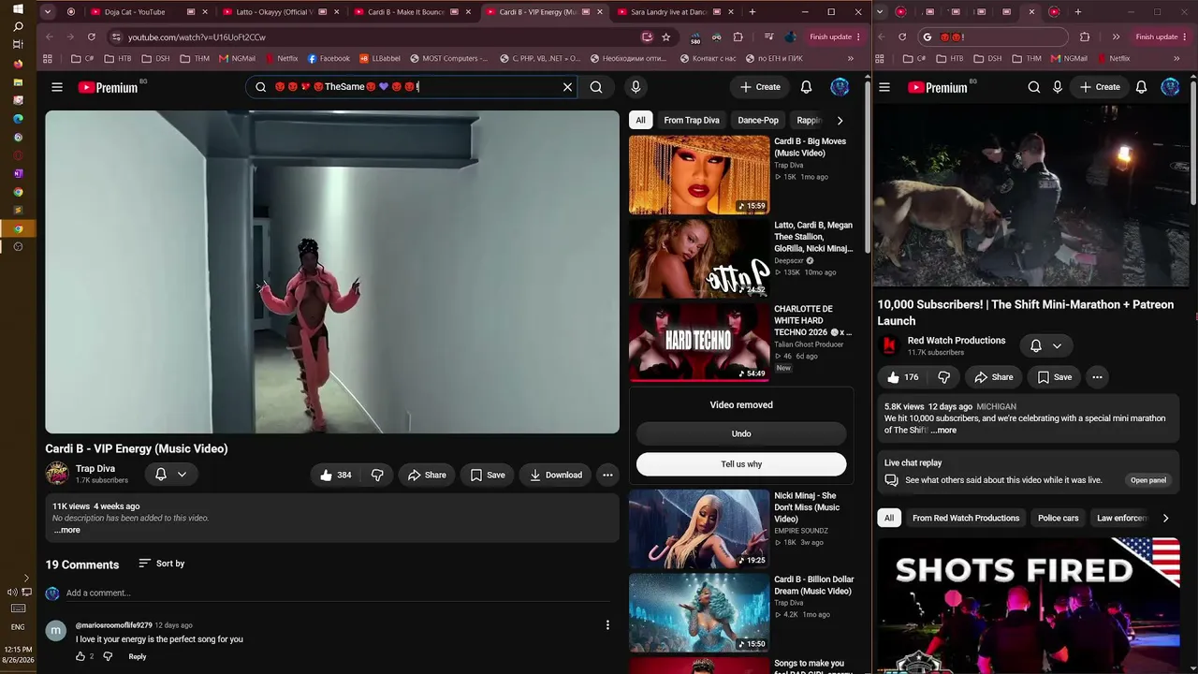Viewport: 1198px width, 674px height.
Task: Like the Red Watch Productions video
Action: click(x=903, y=377)
